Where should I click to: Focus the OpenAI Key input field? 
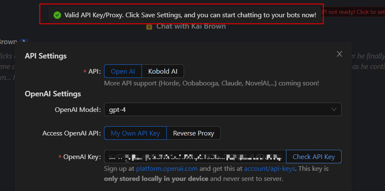[195, 157]
